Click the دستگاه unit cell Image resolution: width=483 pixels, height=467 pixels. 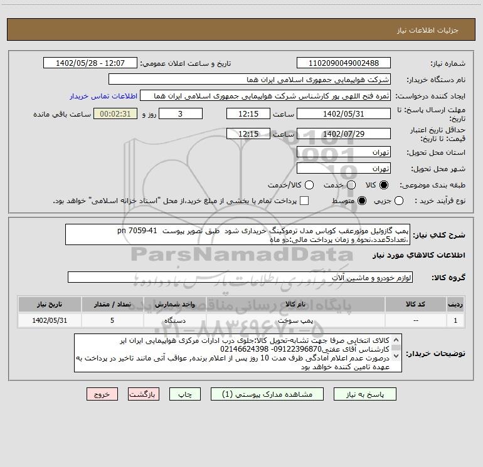click(174, 320)
